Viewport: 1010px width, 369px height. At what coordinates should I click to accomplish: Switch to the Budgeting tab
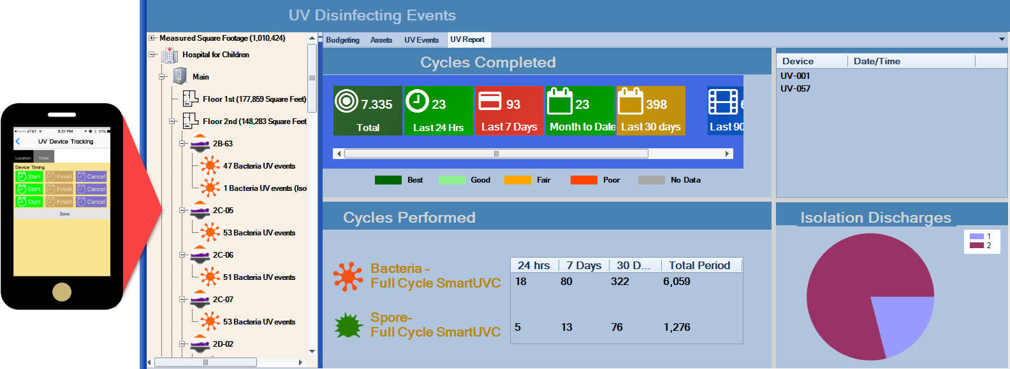342,40
